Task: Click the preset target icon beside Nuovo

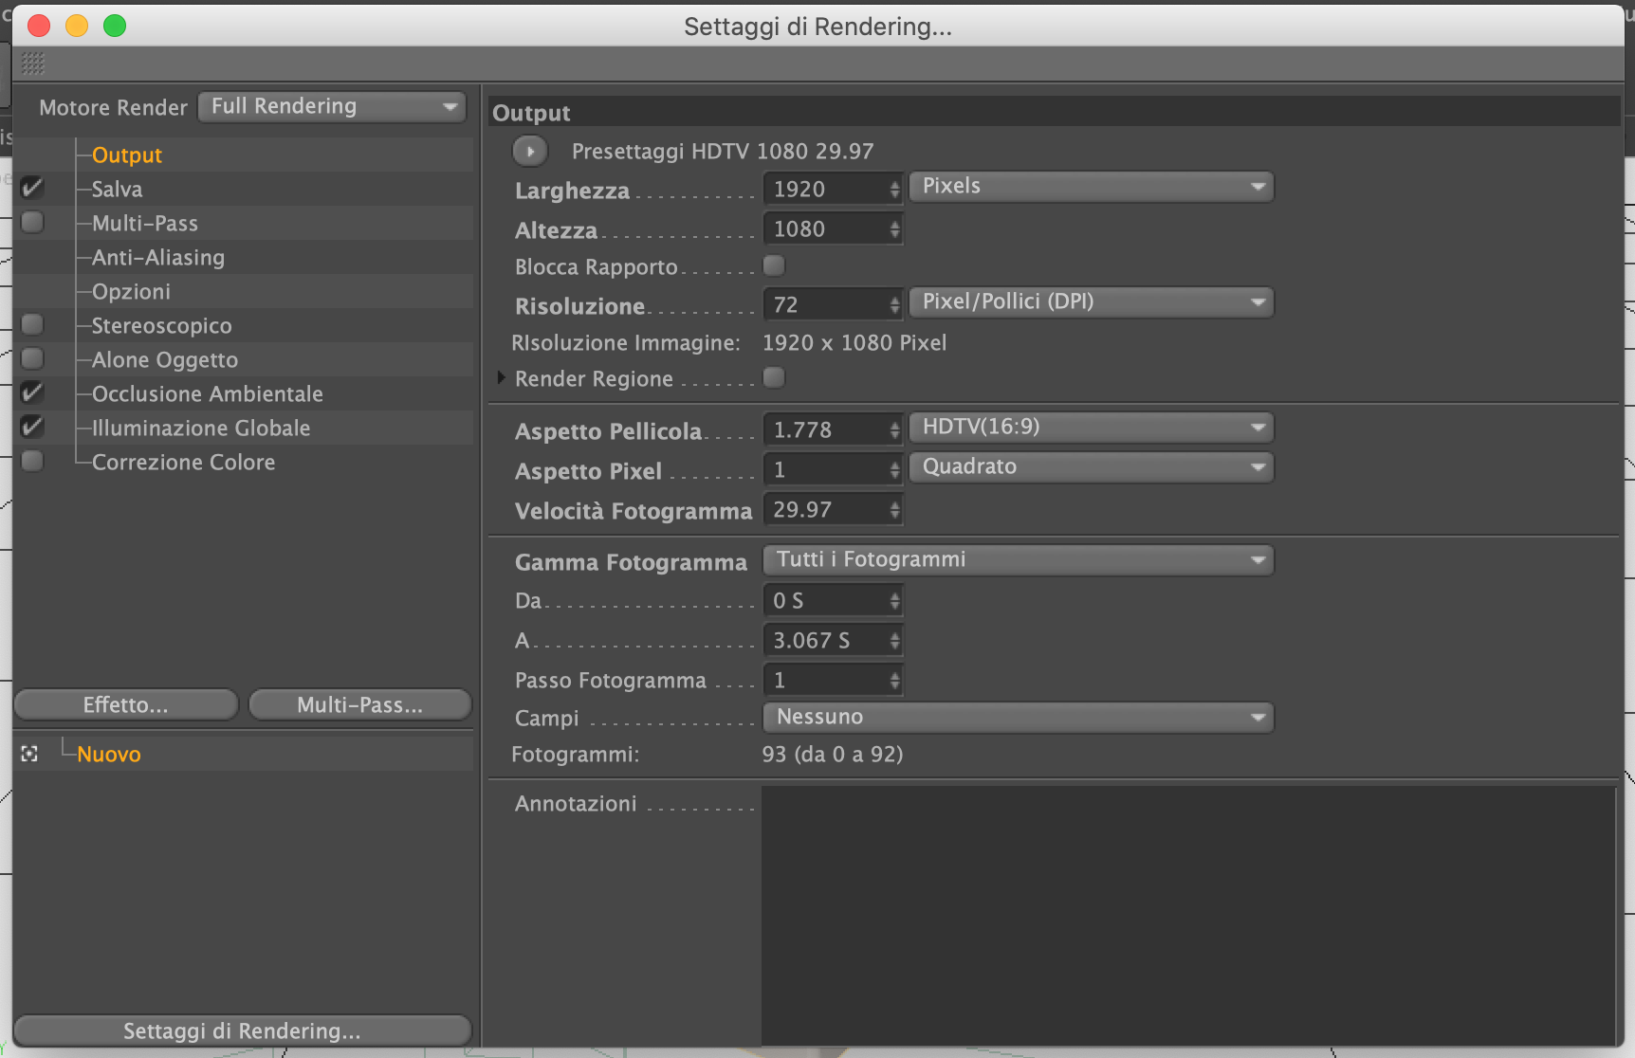Action: [29, 754]
